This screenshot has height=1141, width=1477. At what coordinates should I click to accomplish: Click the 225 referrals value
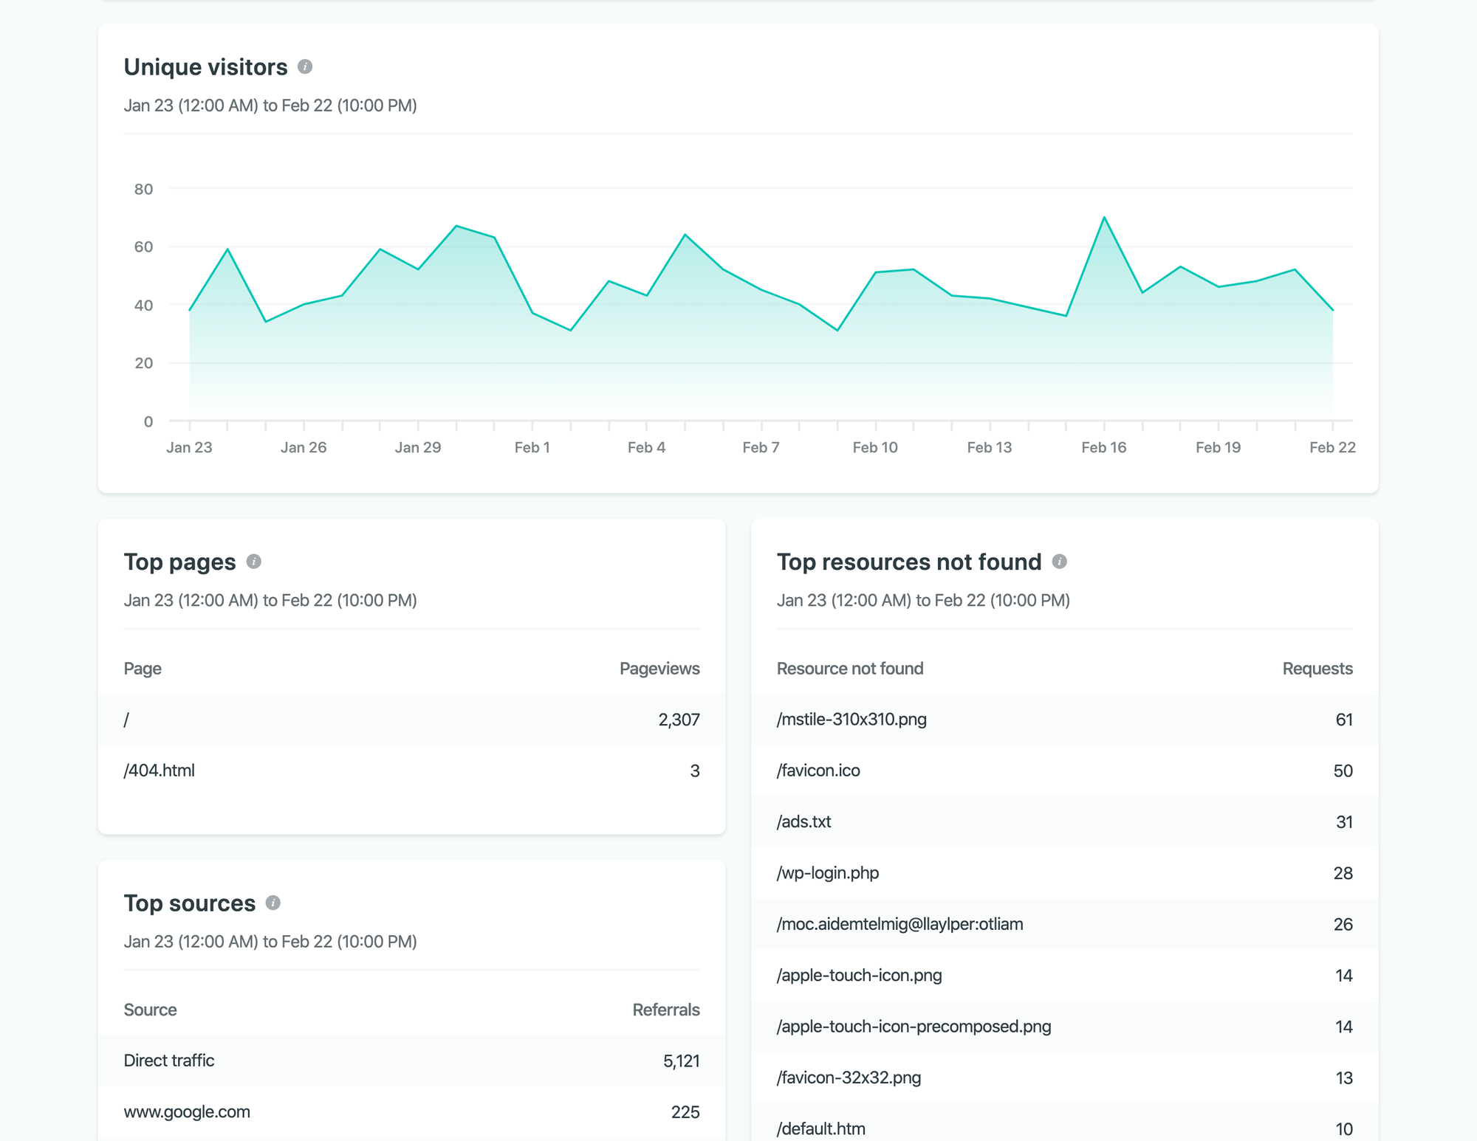click(685, 1112)
